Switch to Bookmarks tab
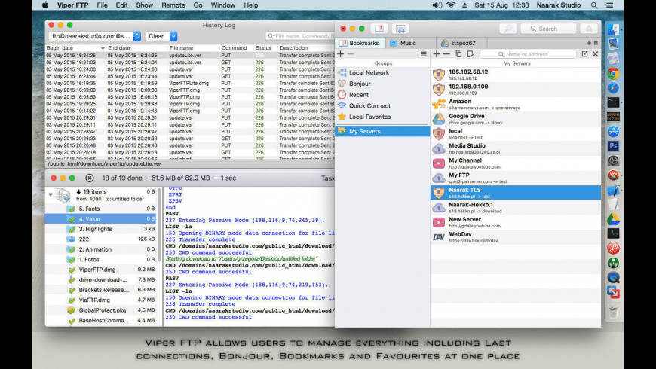Viewport: 656px width, 369px height. click(360, 43)
